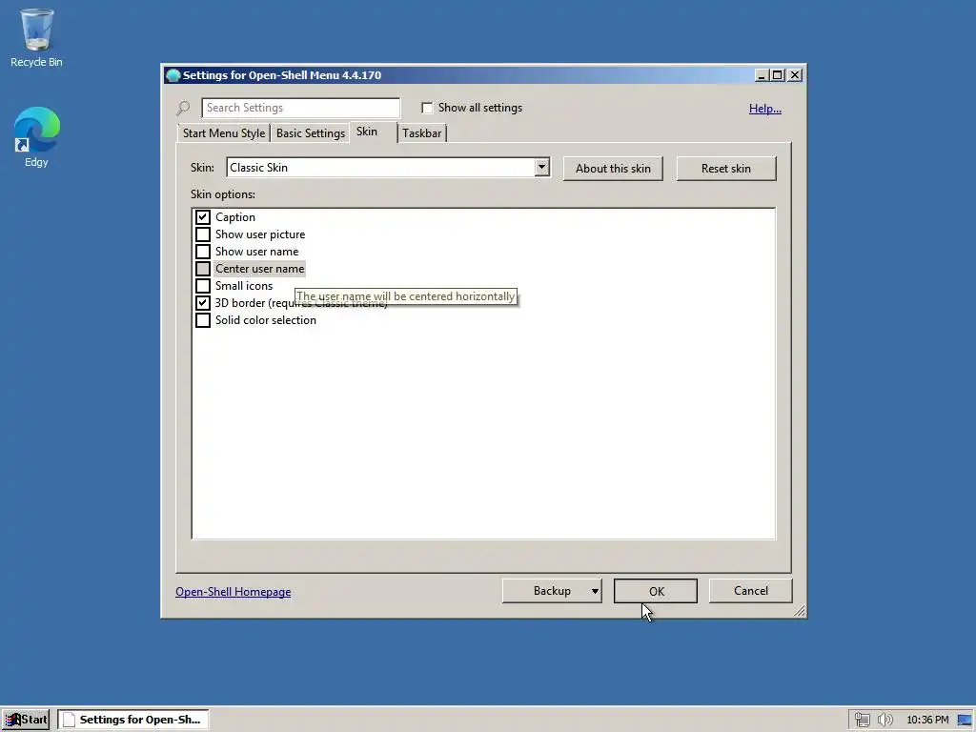Expand the Backup button menu arrow
This screenshot has width=976, height=732.
[595, 591]
